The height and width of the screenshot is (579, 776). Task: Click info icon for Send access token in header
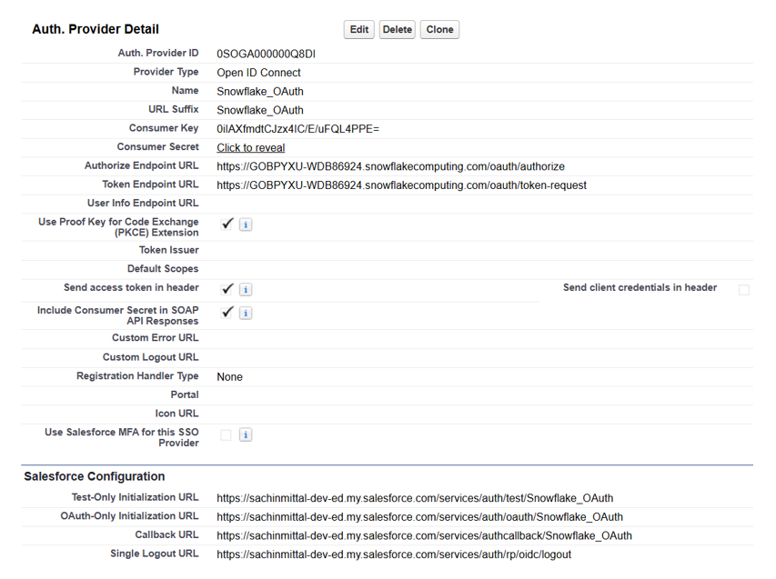[x=246, y=290]
